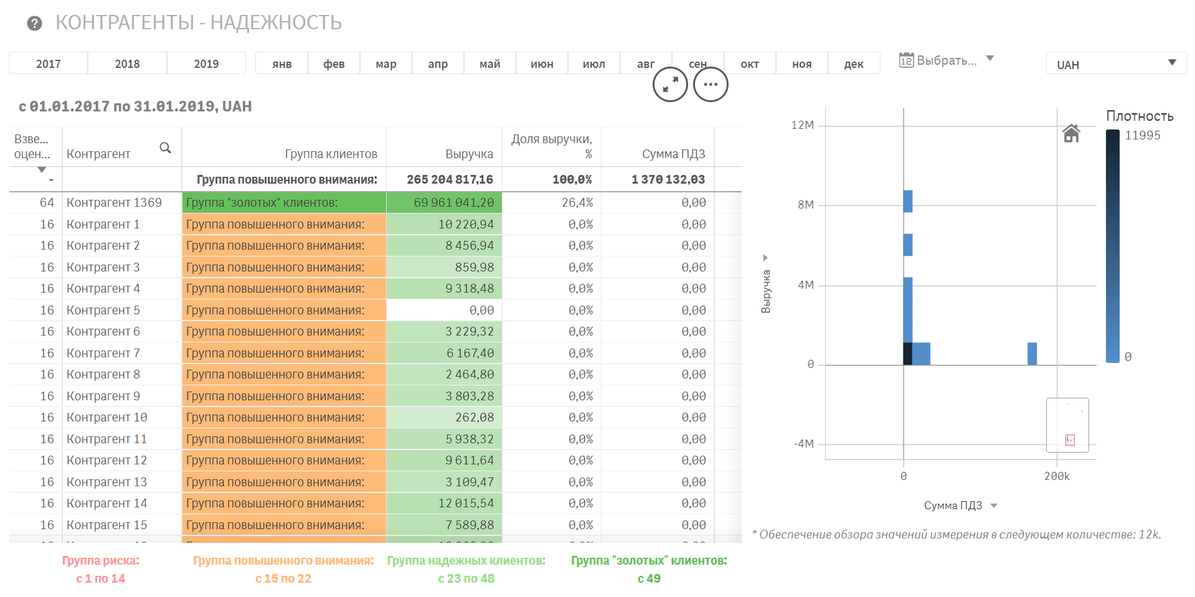This screenshot has height=597, width=1195.
Task: Click Контрагент 1369 row
Action: 114,202
